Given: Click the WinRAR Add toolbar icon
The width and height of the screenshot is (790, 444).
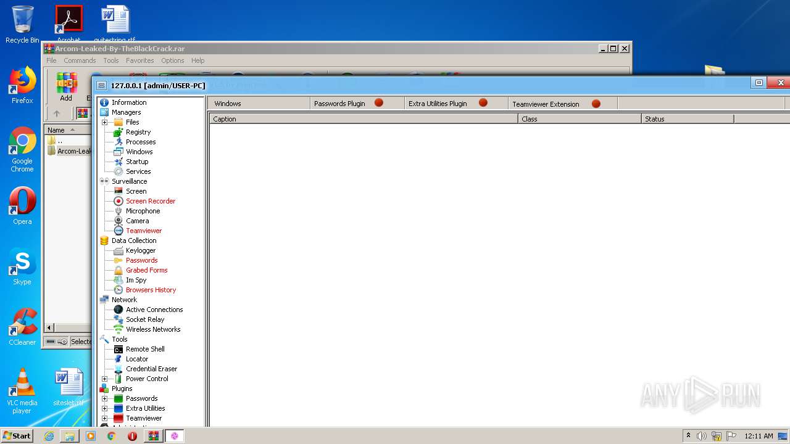Looking at the screenshot, I should [x=66, y=87].
